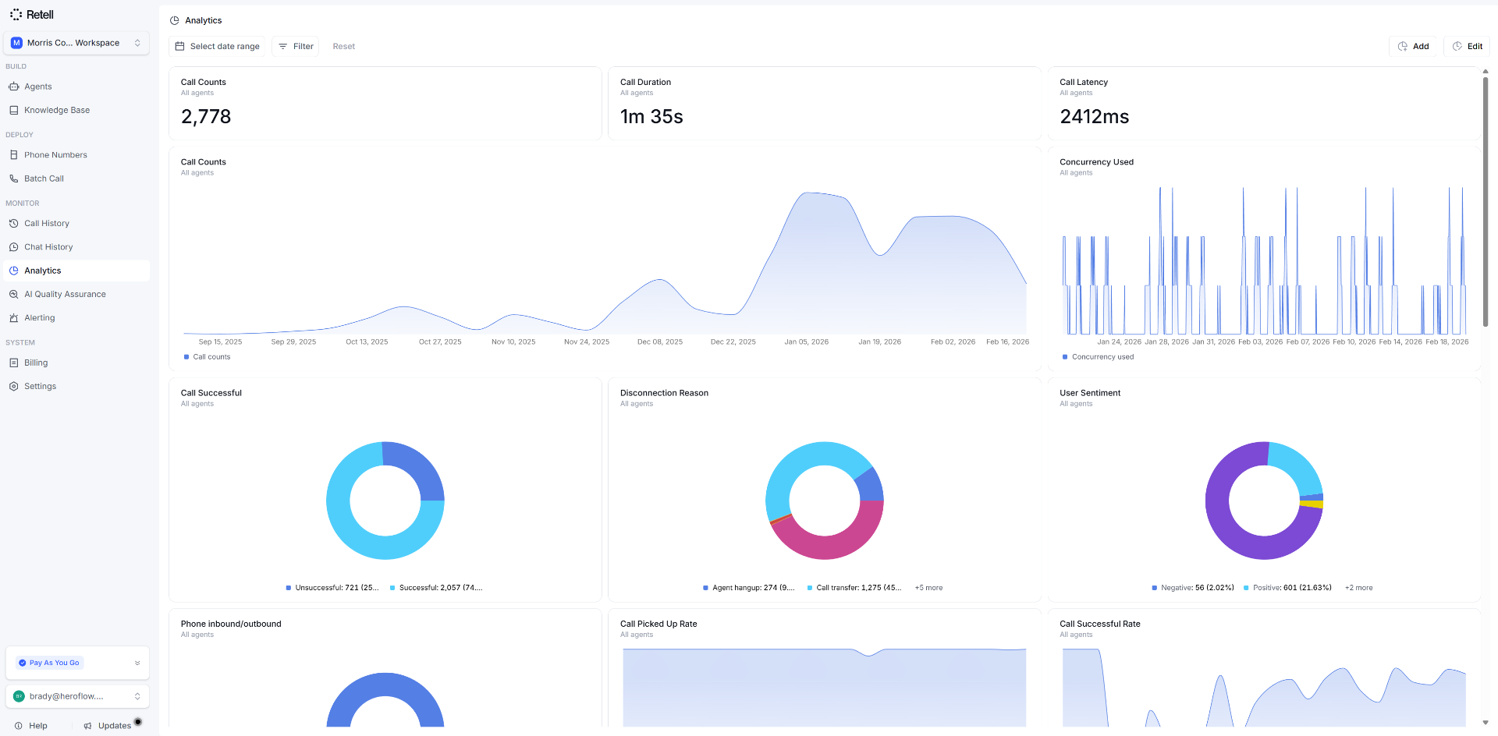The image size is (1498, 736).
Task: Click the Edit dashboard button
Action: pyautogui.click(x=1467, y=46)
